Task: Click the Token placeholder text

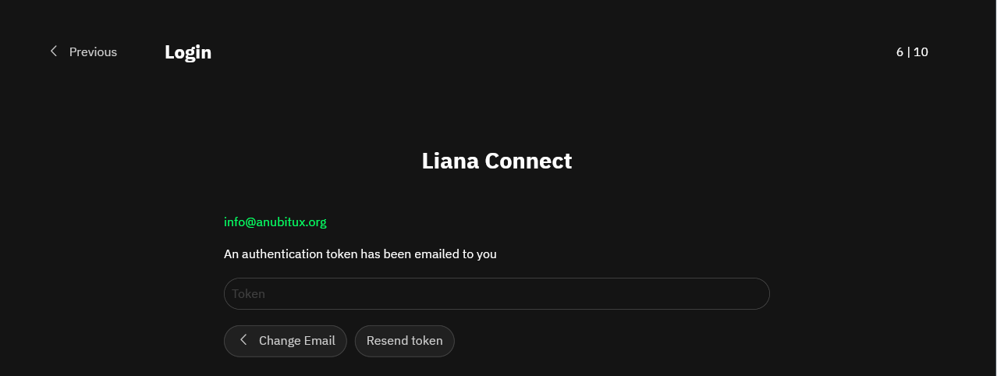Action: pos(248,294)
